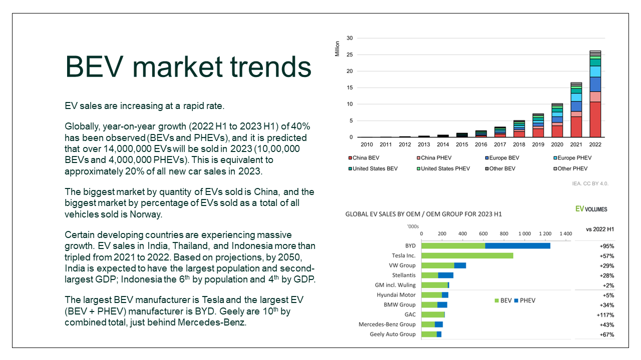Click the GAC manufacturer label

tap(410, 314)
